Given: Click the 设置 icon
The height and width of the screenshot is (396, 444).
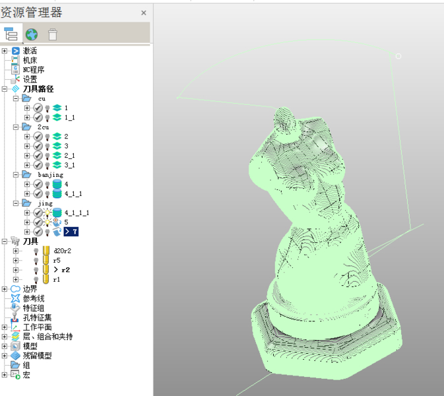Looking at the screenshot, I should click(16, 79).
